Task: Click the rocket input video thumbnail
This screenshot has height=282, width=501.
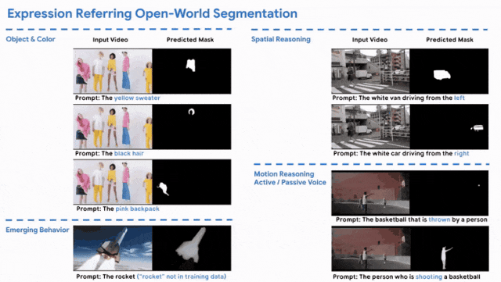Action: [113, 248]
